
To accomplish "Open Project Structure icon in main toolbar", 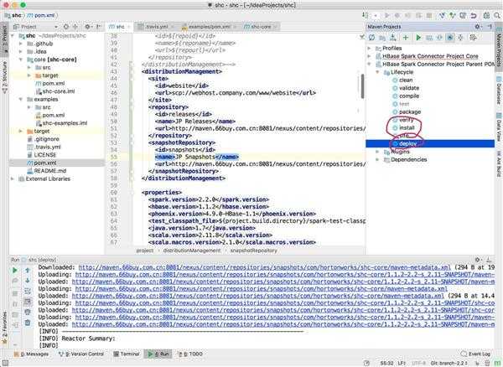I will click(486, 15).
